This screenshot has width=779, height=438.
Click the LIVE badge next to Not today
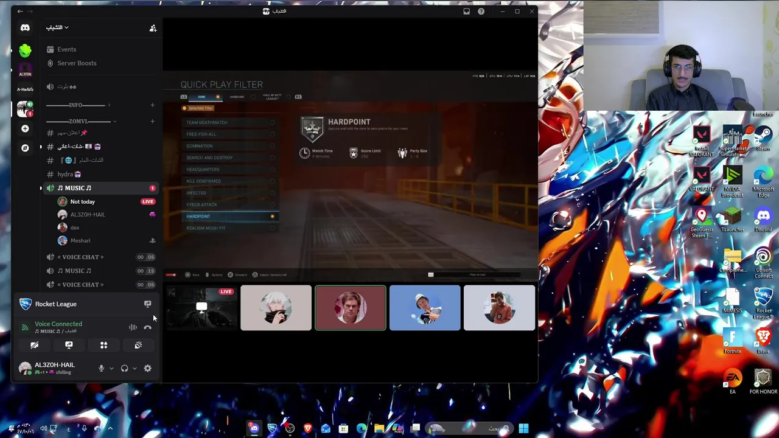148,201
